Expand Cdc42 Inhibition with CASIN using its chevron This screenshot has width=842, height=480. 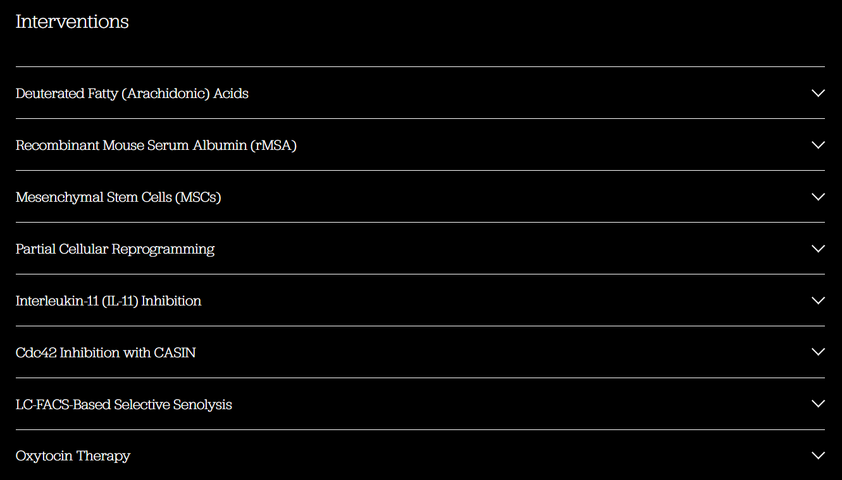pos(818,352)
